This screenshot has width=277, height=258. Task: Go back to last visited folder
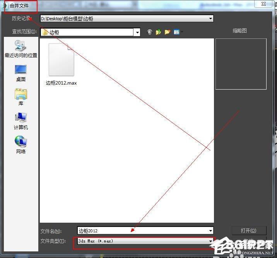(149, 32)
